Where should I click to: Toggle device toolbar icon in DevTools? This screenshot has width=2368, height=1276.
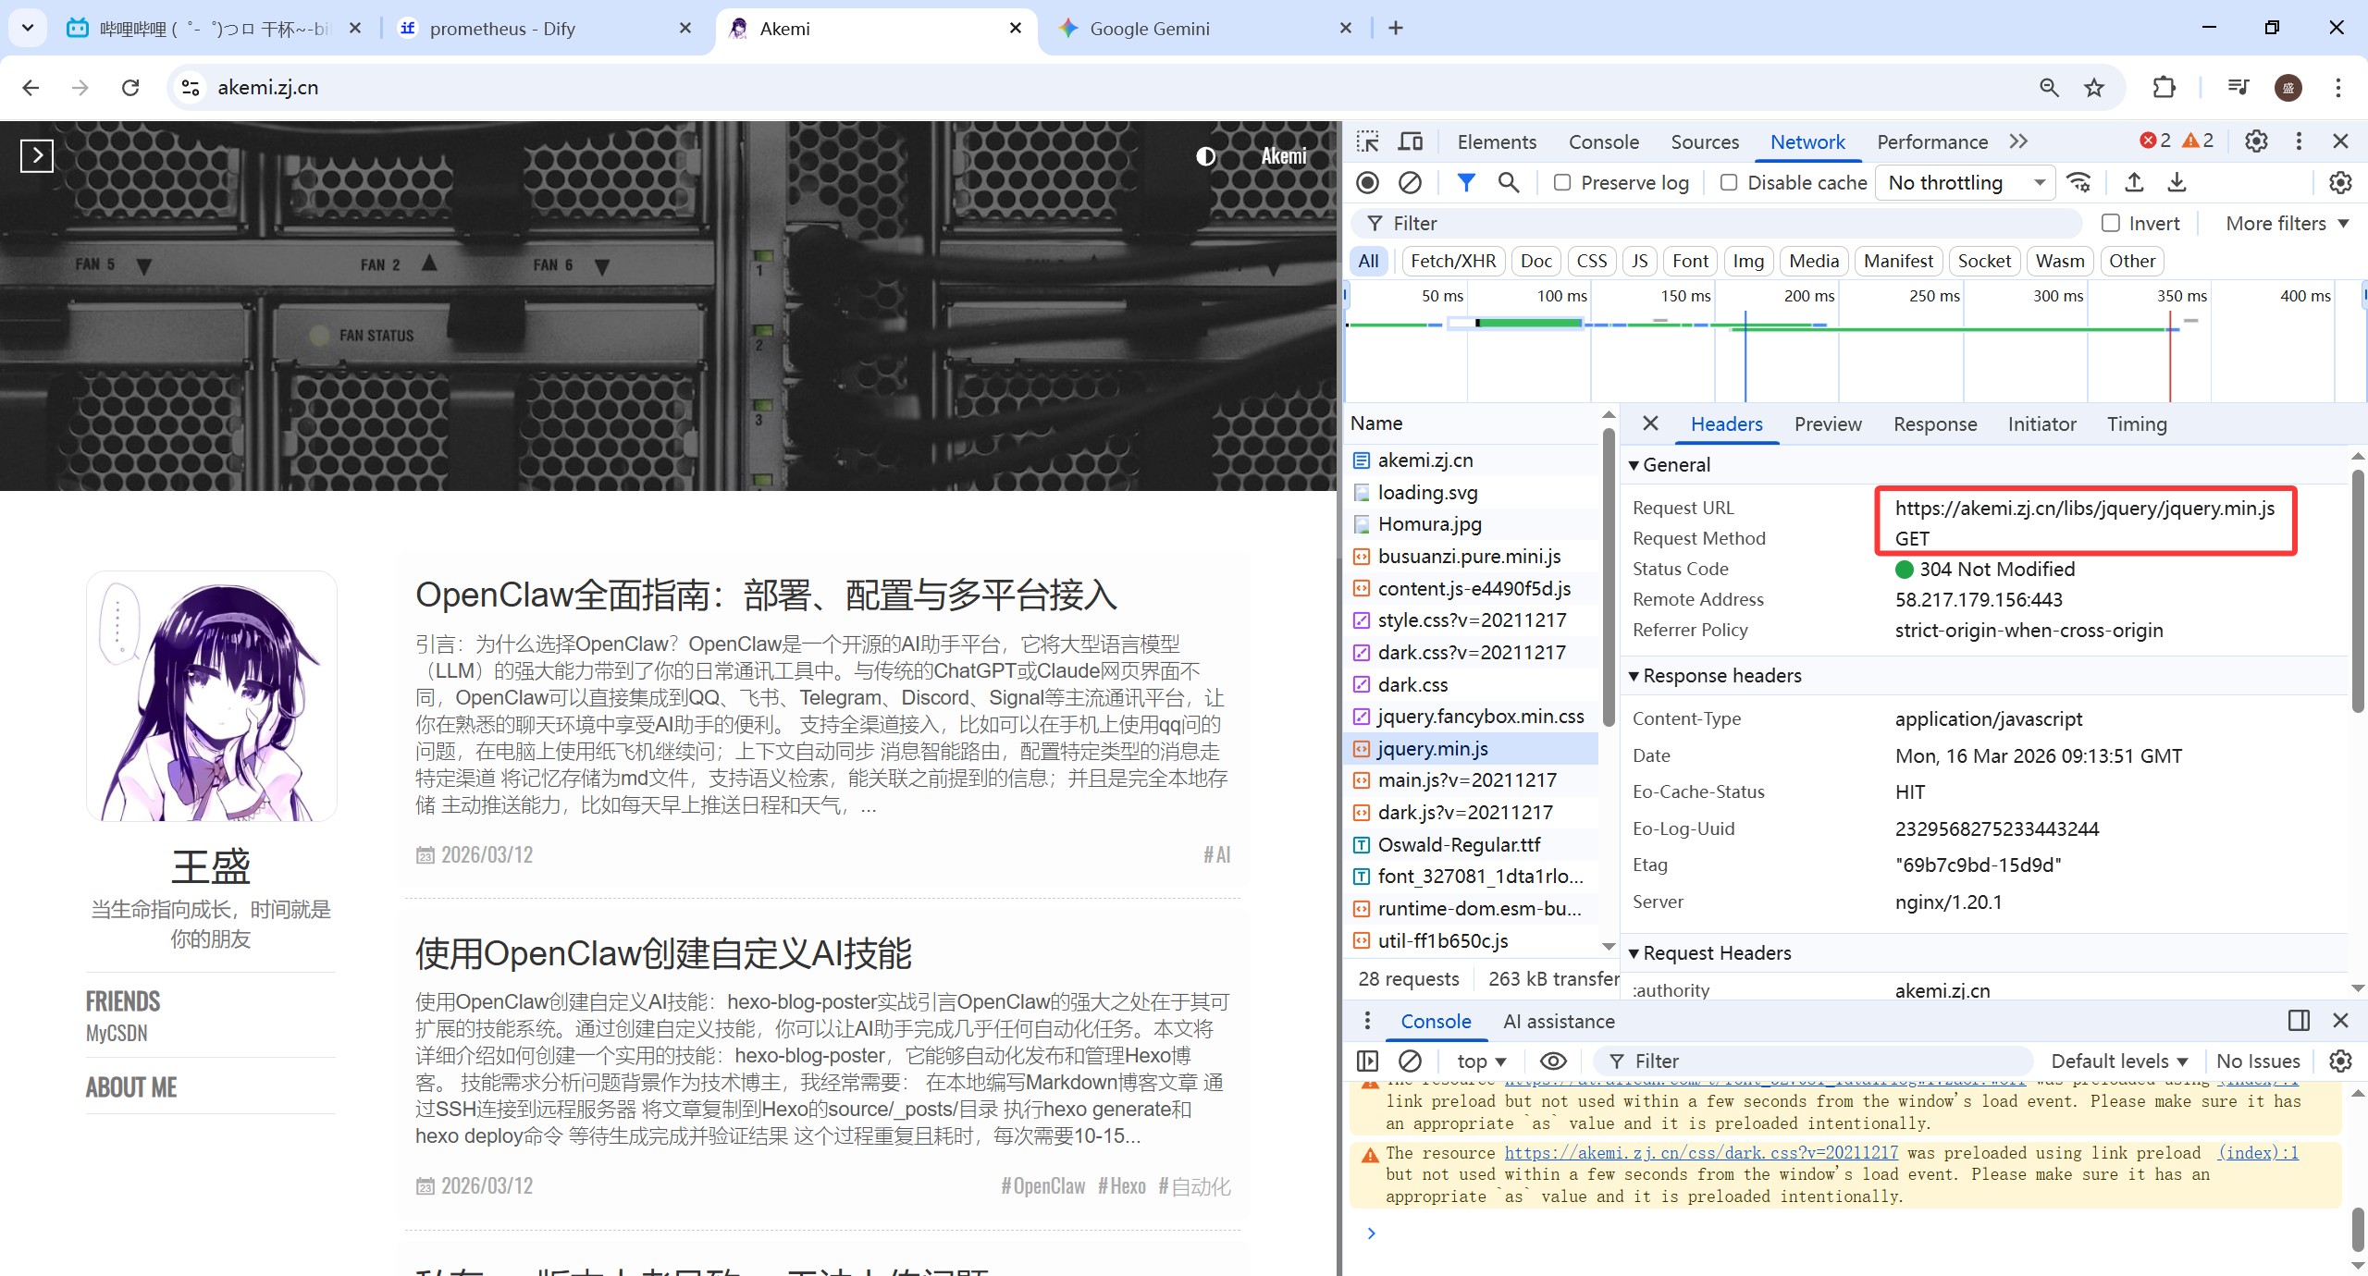tap(1411, 141)
